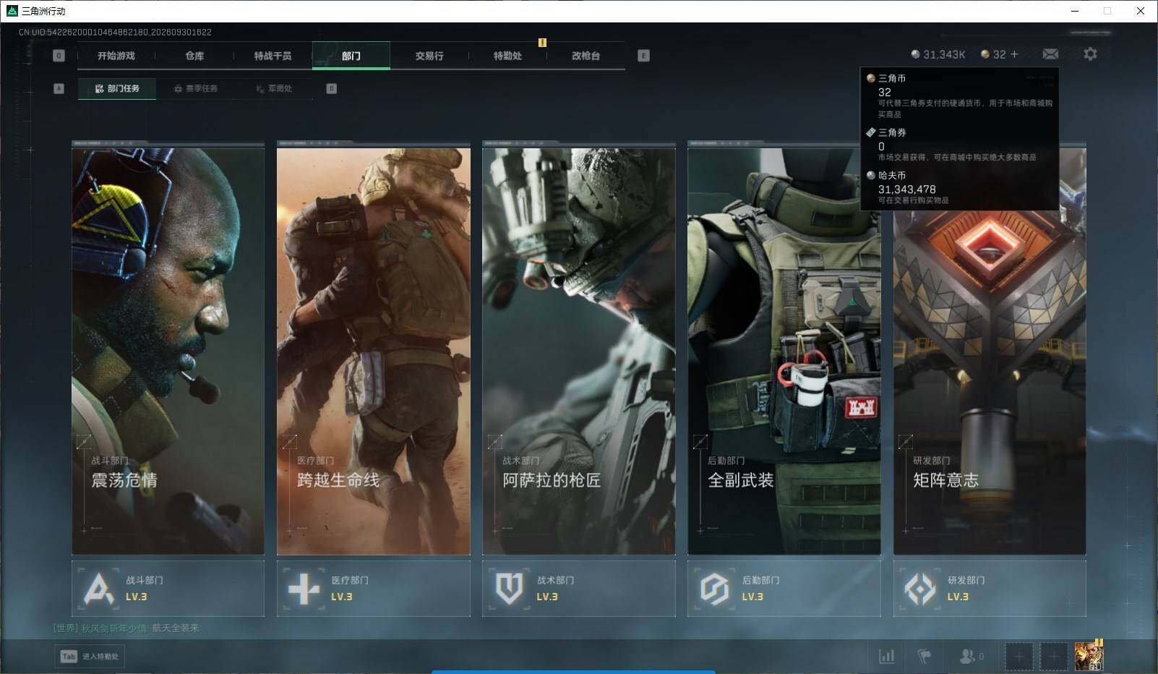Image resolution: width=1158 pixels, height=674 pixels.
Task: Click the plus to add 三角币
Action: point(1014,54)
